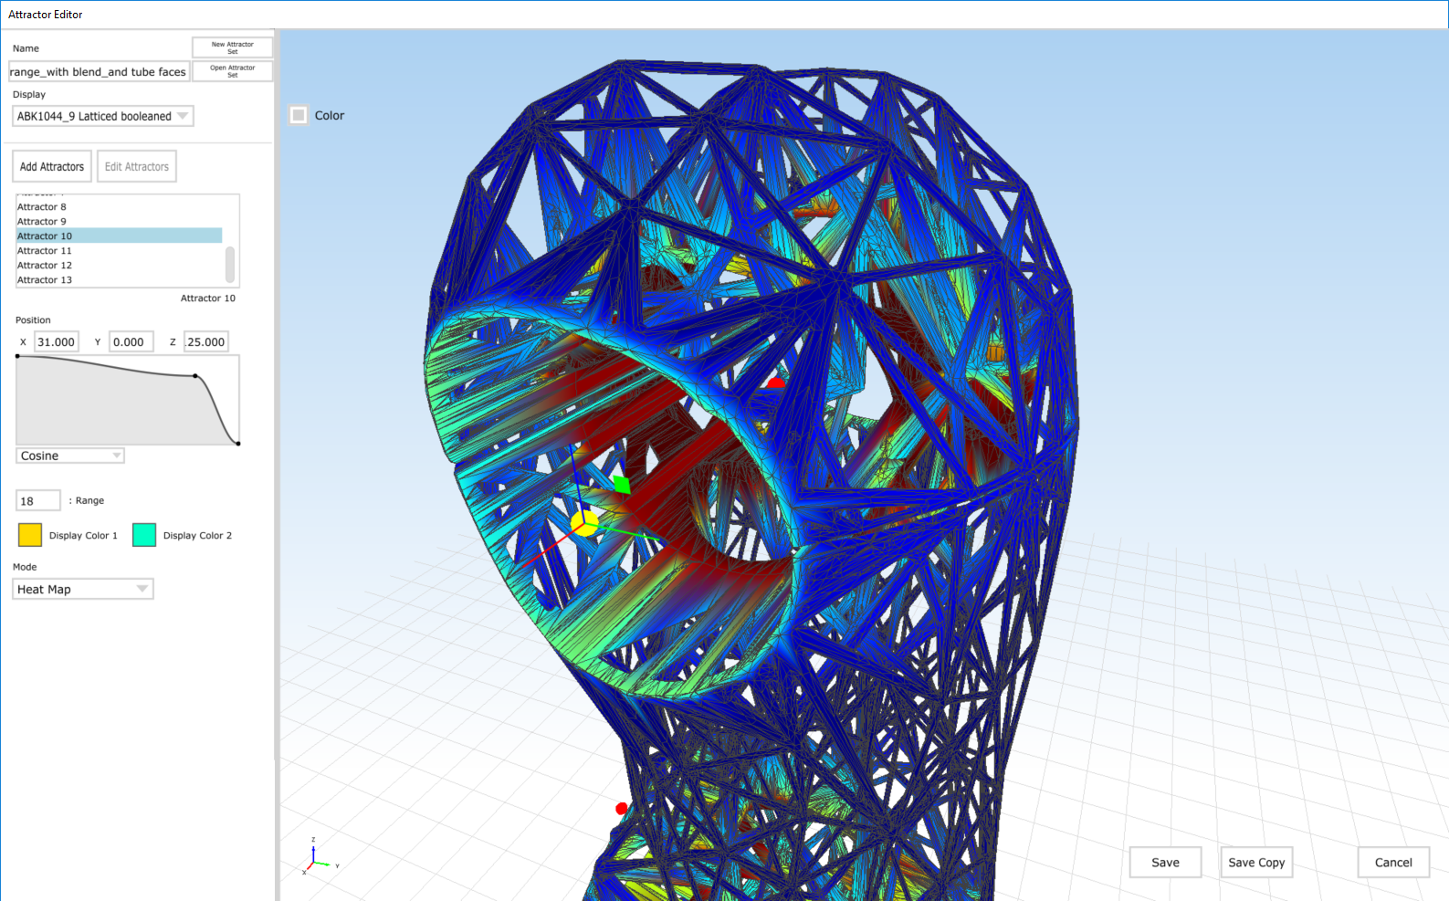Click the X position field 31.000
Image resolution: width=1449 pixels, height=901 pixels.
[57, 342]
